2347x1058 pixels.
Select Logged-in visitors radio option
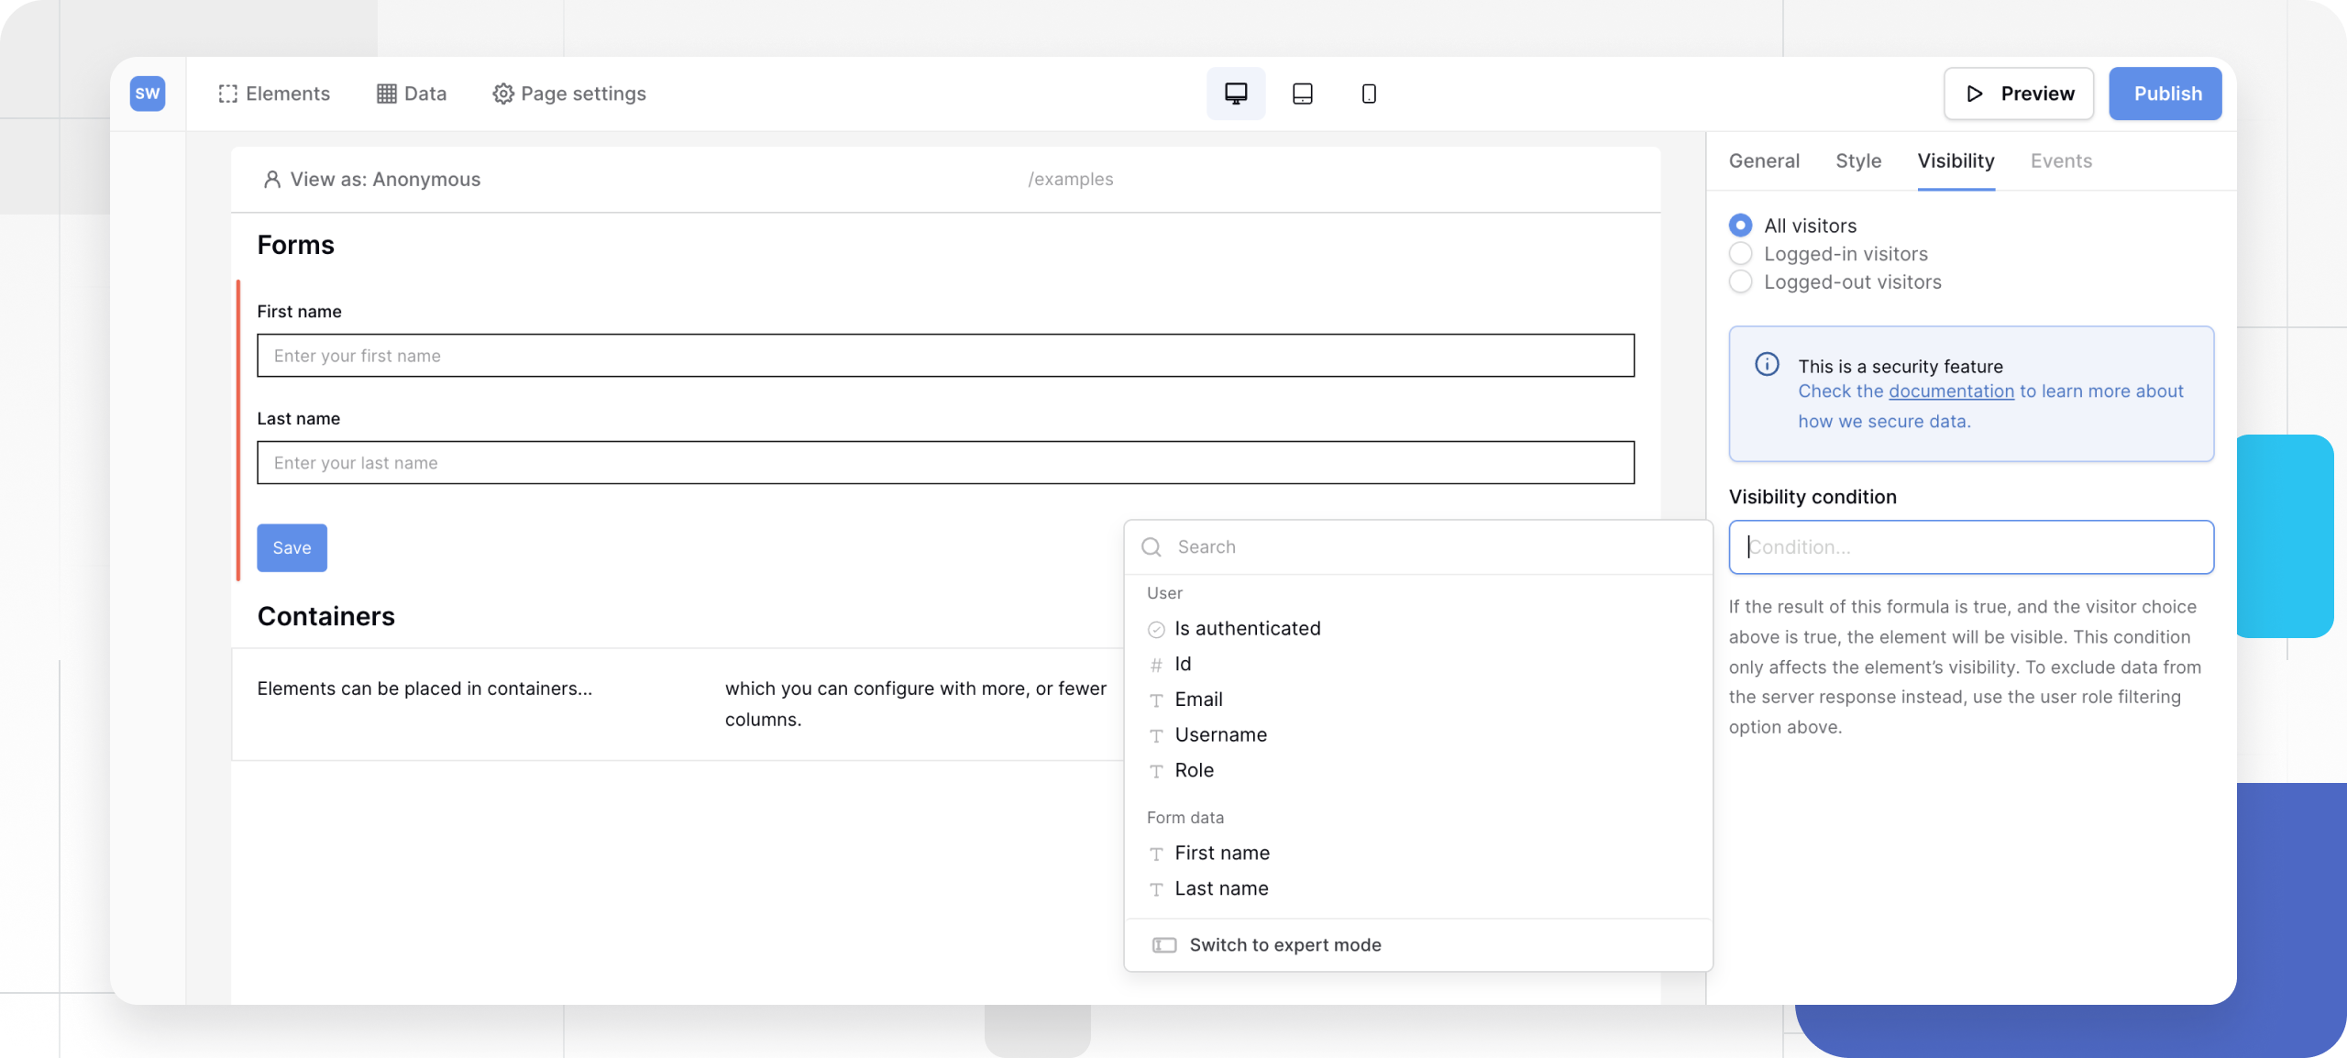[x=1740, y=254]
